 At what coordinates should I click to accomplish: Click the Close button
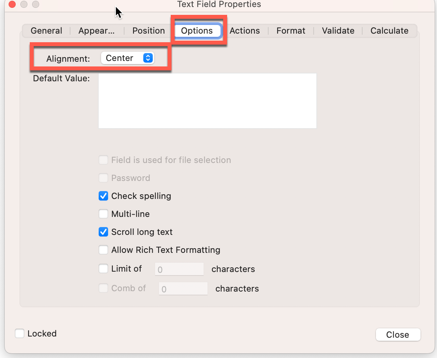click(398, 335)
